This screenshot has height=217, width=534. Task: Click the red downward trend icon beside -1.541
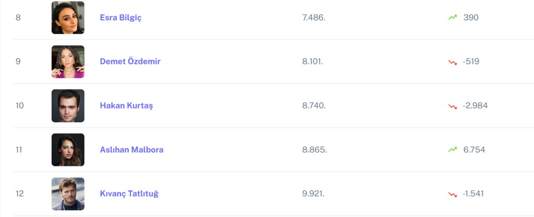[452, 194]
